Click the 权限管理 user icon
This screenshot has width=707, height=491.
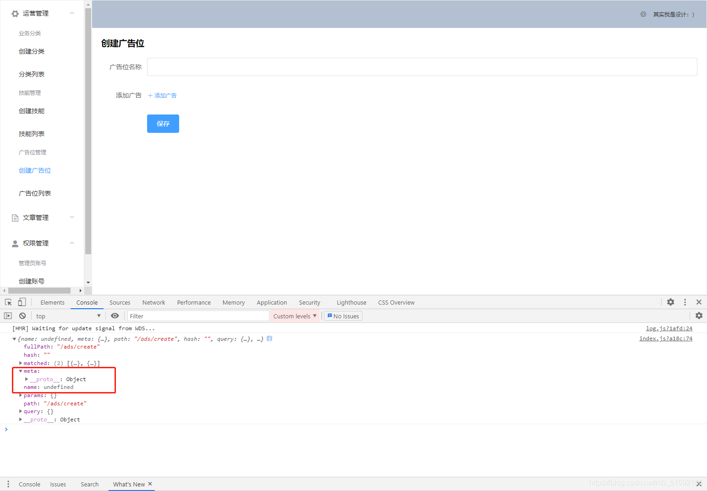coord(15,244)
